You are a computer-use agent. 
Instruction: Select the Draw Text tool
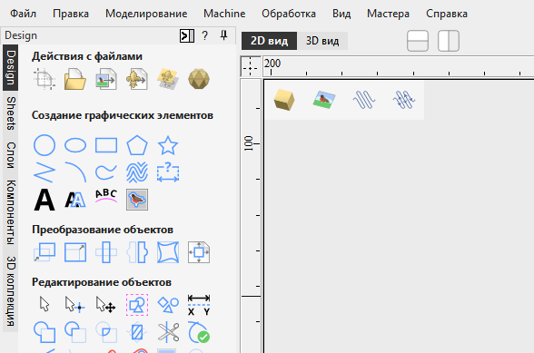tap(44, 200)
